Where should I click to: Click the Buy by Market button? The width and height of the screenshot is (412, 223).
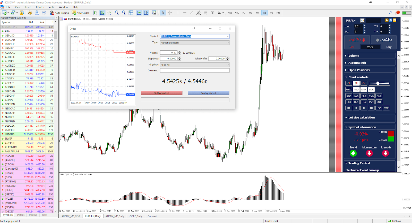point(208,93)
